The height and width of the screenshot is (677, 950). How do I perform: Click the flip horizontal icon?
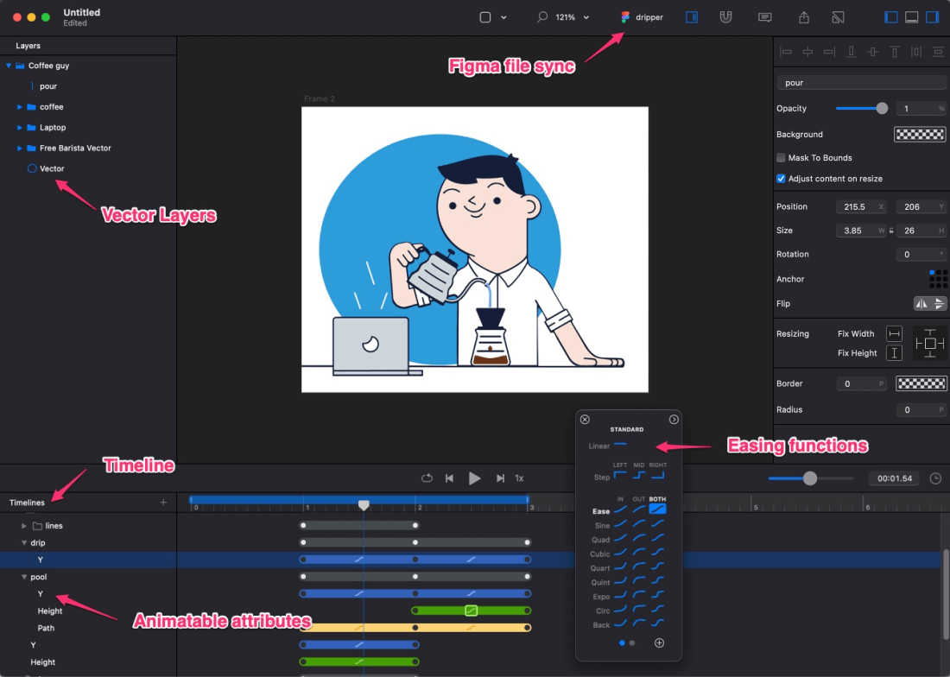click(921, 303)
